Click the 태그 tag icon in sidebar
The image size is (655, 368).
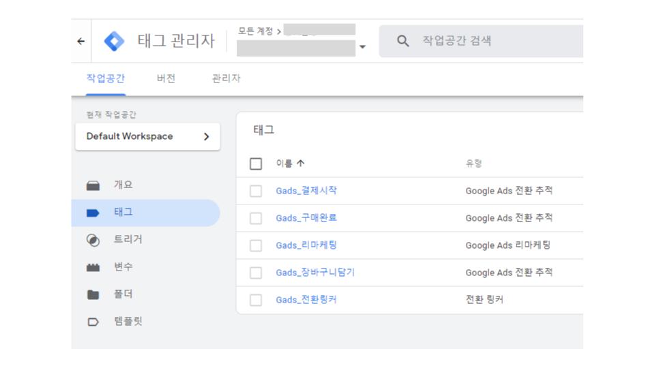pos(93,213)
